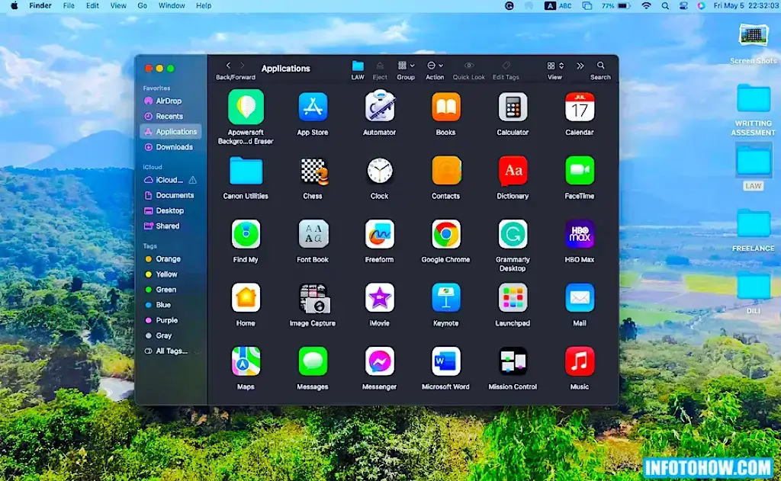Select the Image Capture app
This screenshot has width=781, height=481.
coord(313,298)
